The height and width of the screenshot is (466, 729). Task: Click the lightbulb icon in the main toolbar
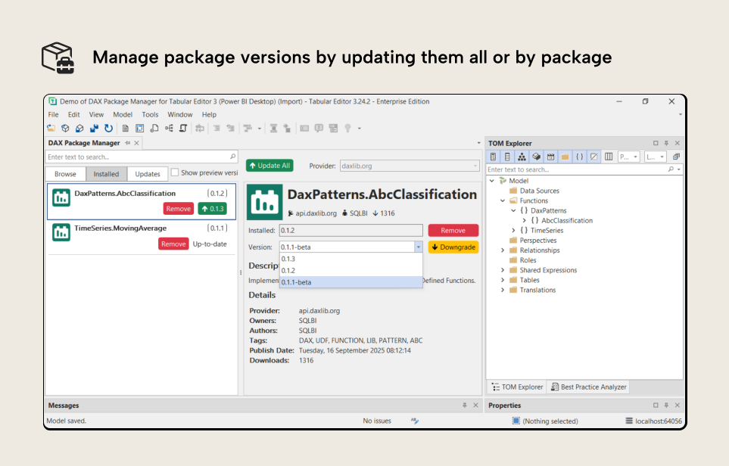pos(347,129)
